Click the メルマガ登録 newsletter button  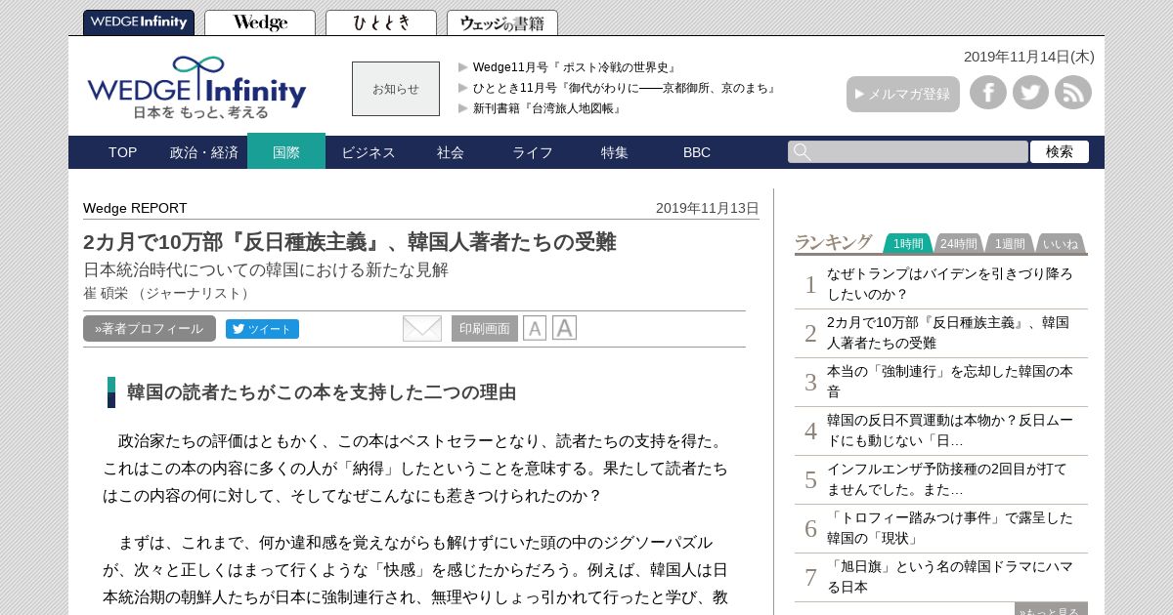coord(903,94)
